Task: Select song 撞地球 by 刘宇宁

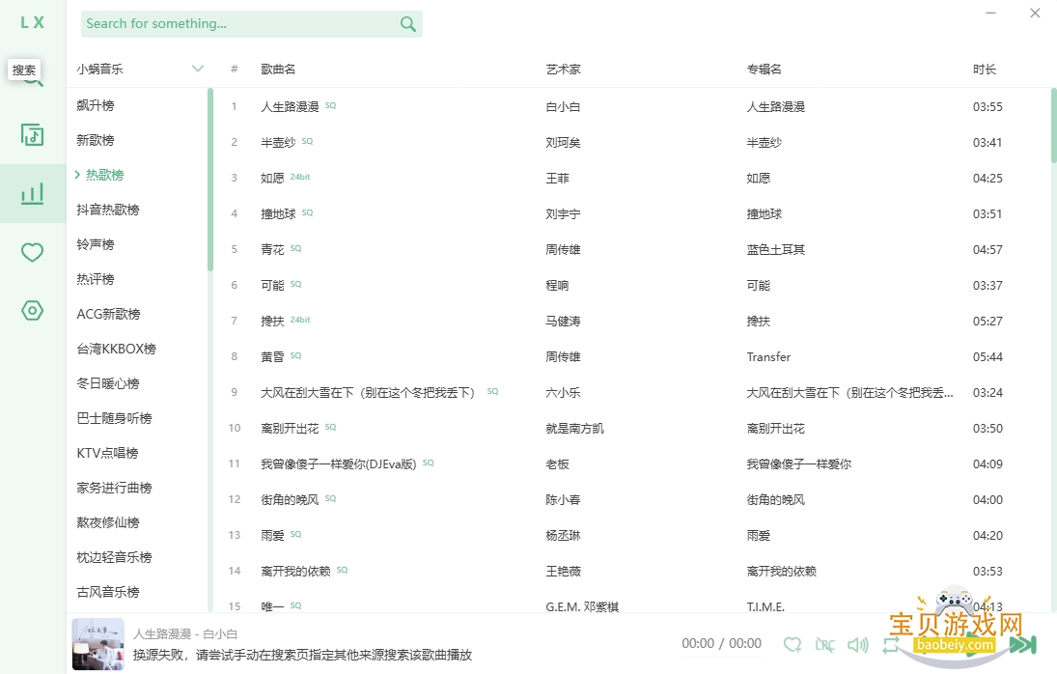Action: click(x=278, y=213)
